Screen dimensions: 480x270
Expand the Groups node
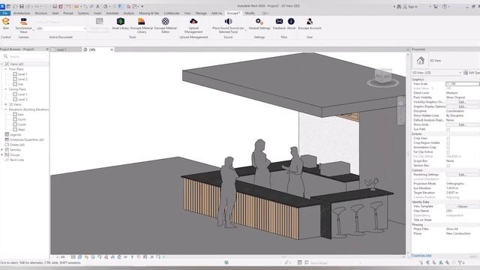2,155
